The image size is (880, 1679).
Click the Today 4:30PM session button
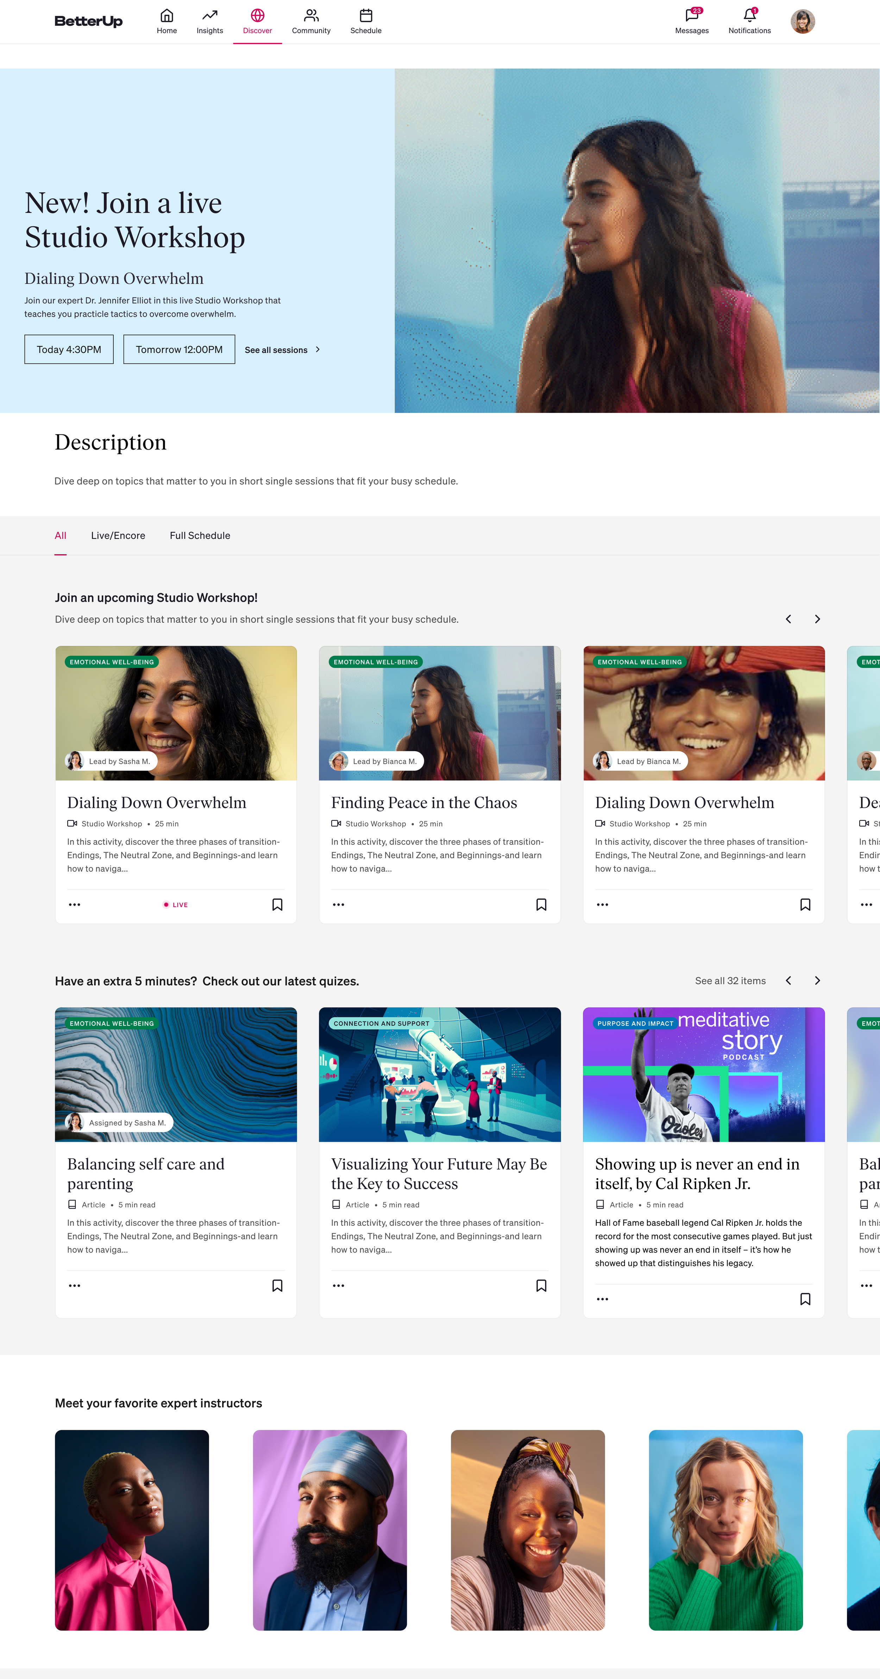68,349
